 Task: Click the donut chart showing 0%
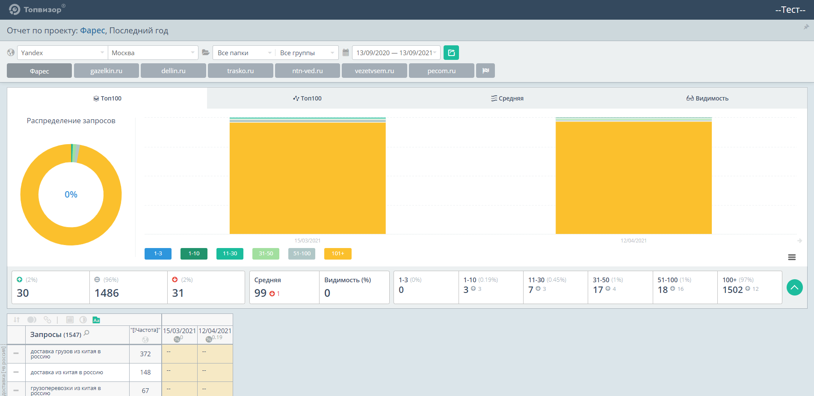(x=71, y=195)
